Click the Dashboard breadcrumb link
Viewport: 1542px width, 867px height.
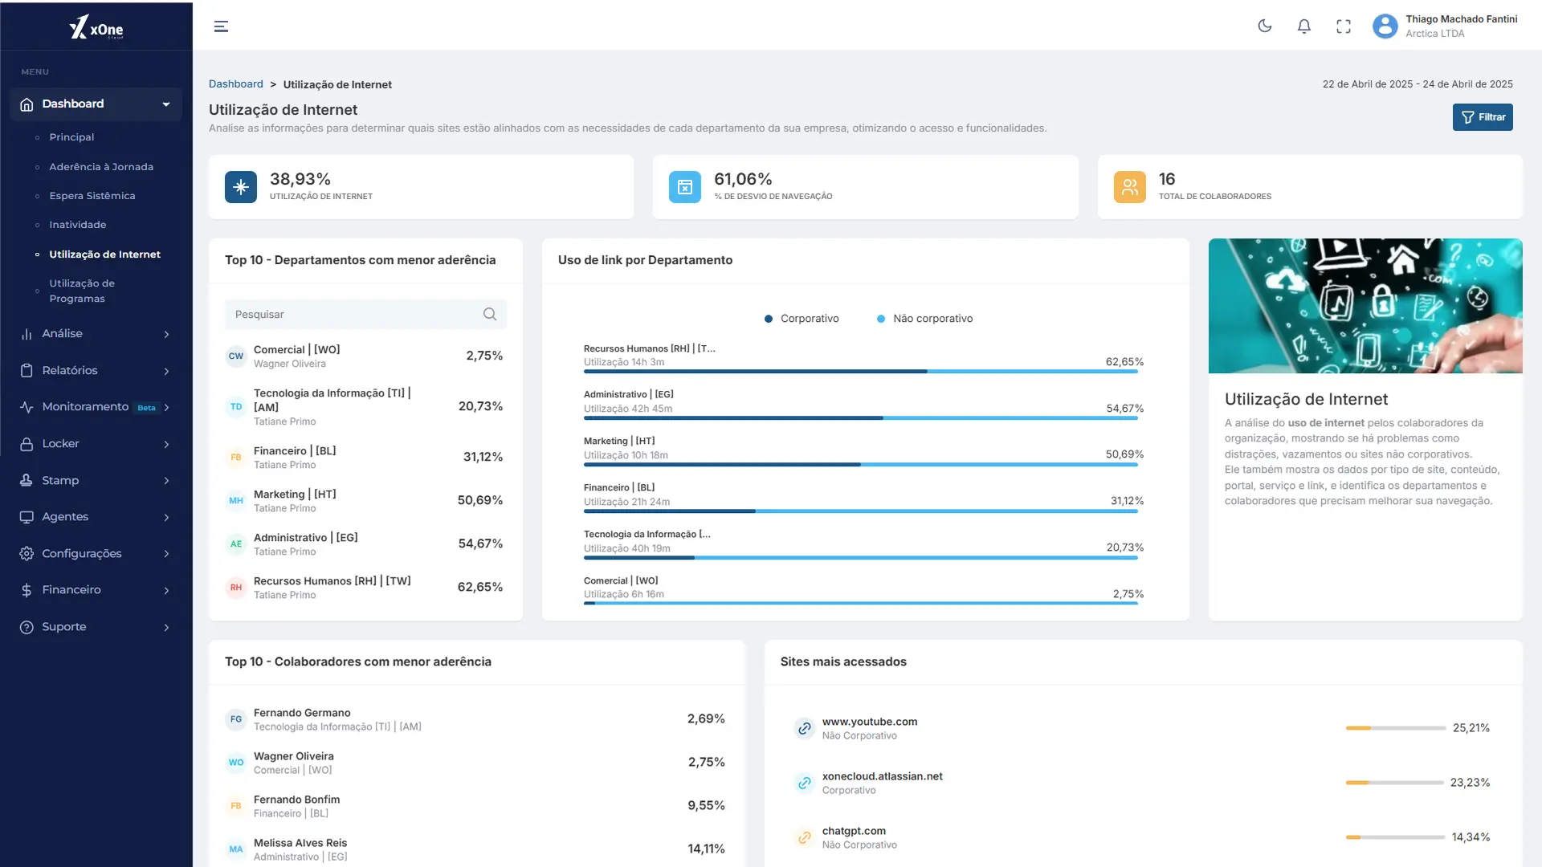(235, 84)
